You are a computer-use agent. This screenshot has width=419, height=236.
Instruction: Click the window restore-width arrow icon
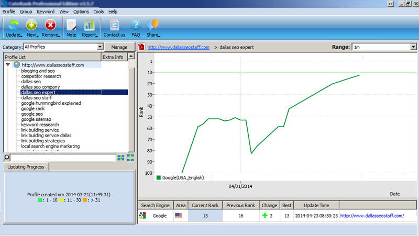391,4
